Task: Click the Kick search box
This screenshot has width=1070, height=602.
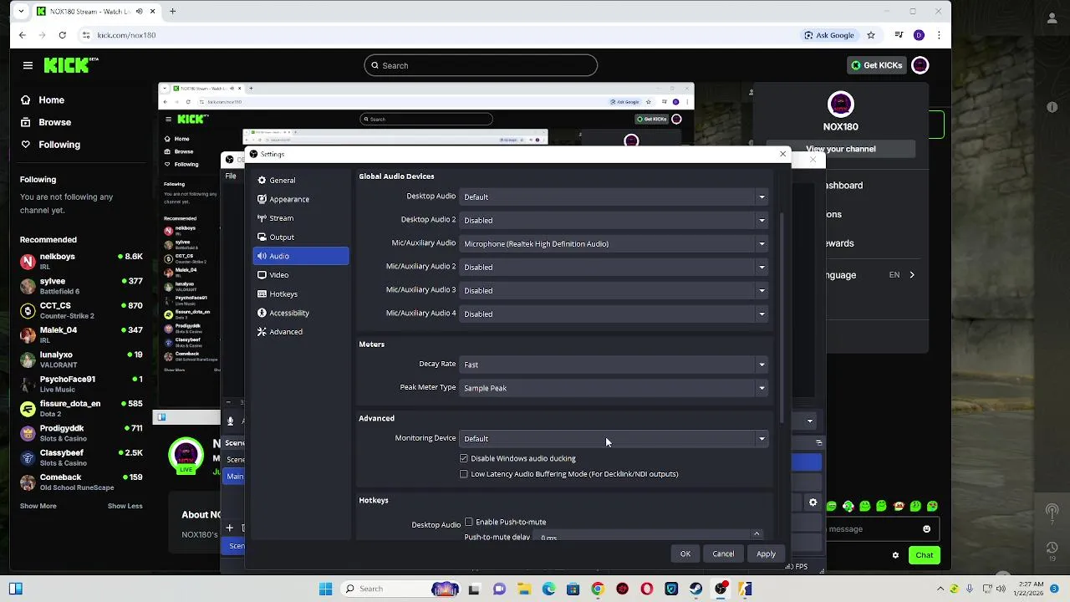Action: (481, 65)
